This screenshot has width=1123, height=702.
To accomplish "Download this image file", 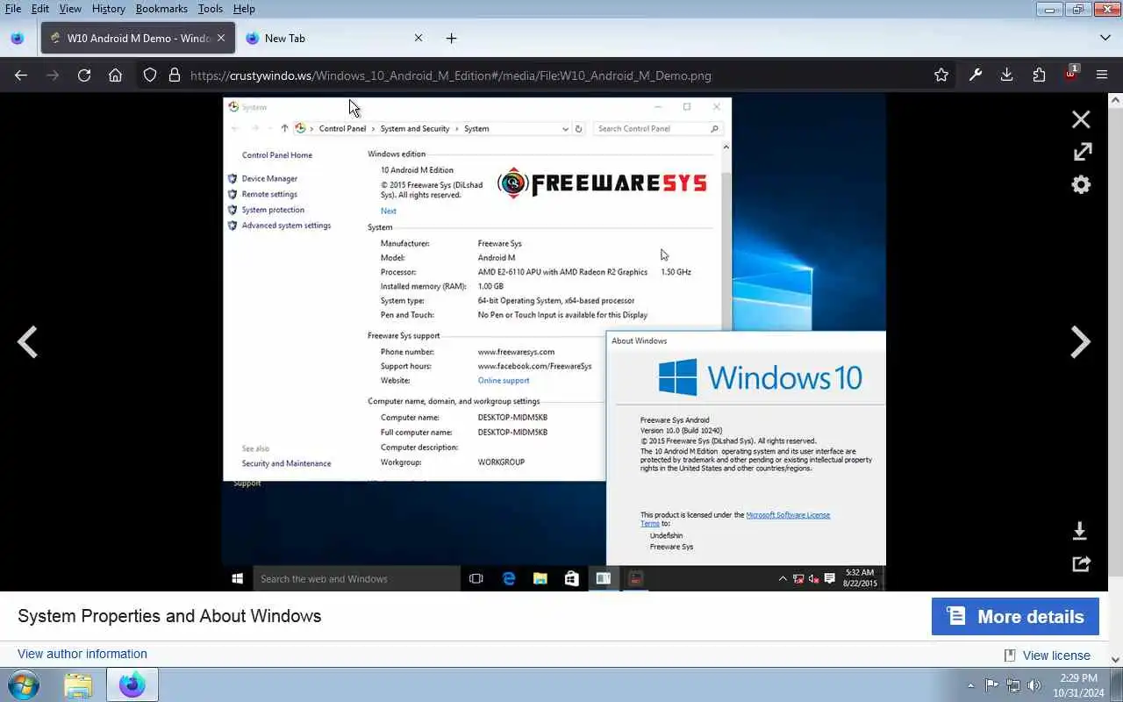I will pos(1080,531).
